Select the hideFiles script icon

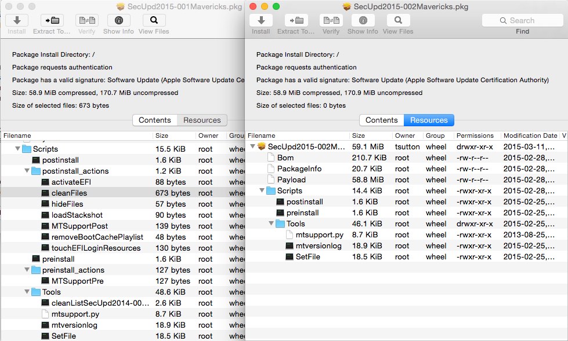tap(45, 204)
